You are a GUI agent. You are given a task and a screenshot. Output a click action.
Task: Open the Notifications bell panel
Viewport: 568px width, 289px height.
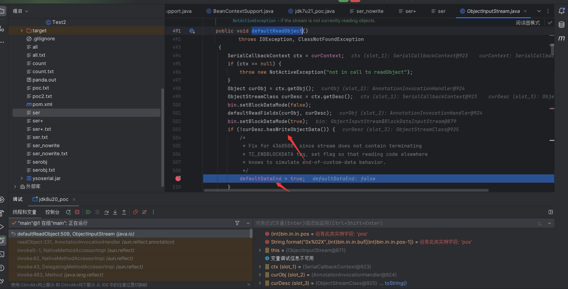click(x=561, y=11)
